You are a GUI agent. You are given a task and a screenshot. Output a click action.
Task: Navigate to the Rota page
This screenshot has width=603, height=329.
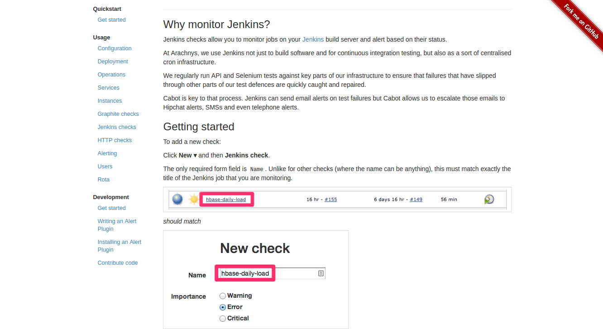click(x=104, y=180)
